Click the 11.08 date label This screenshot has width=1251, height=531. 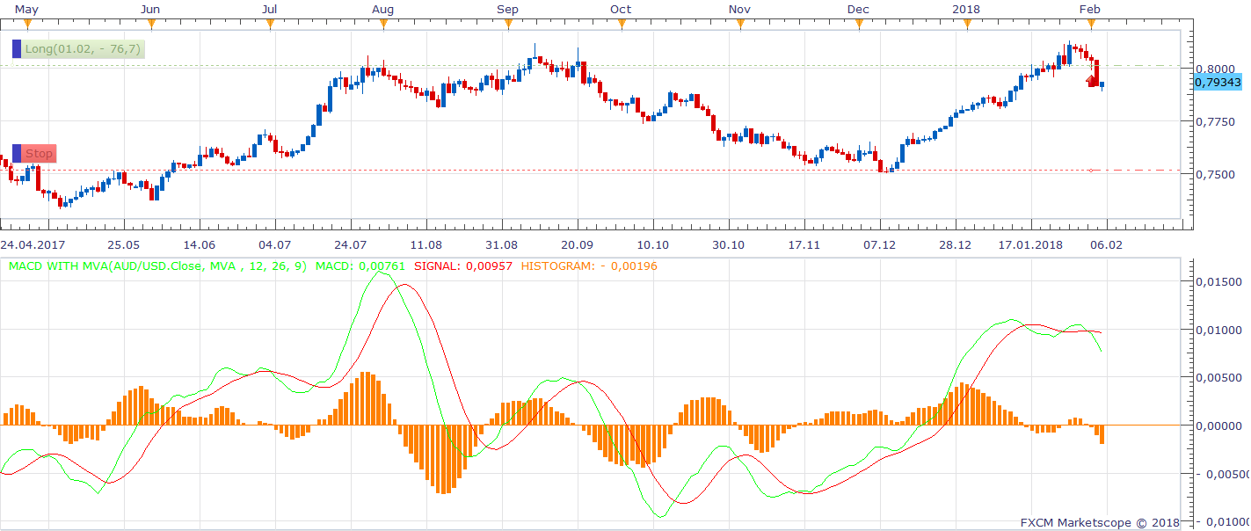(426, 244)
